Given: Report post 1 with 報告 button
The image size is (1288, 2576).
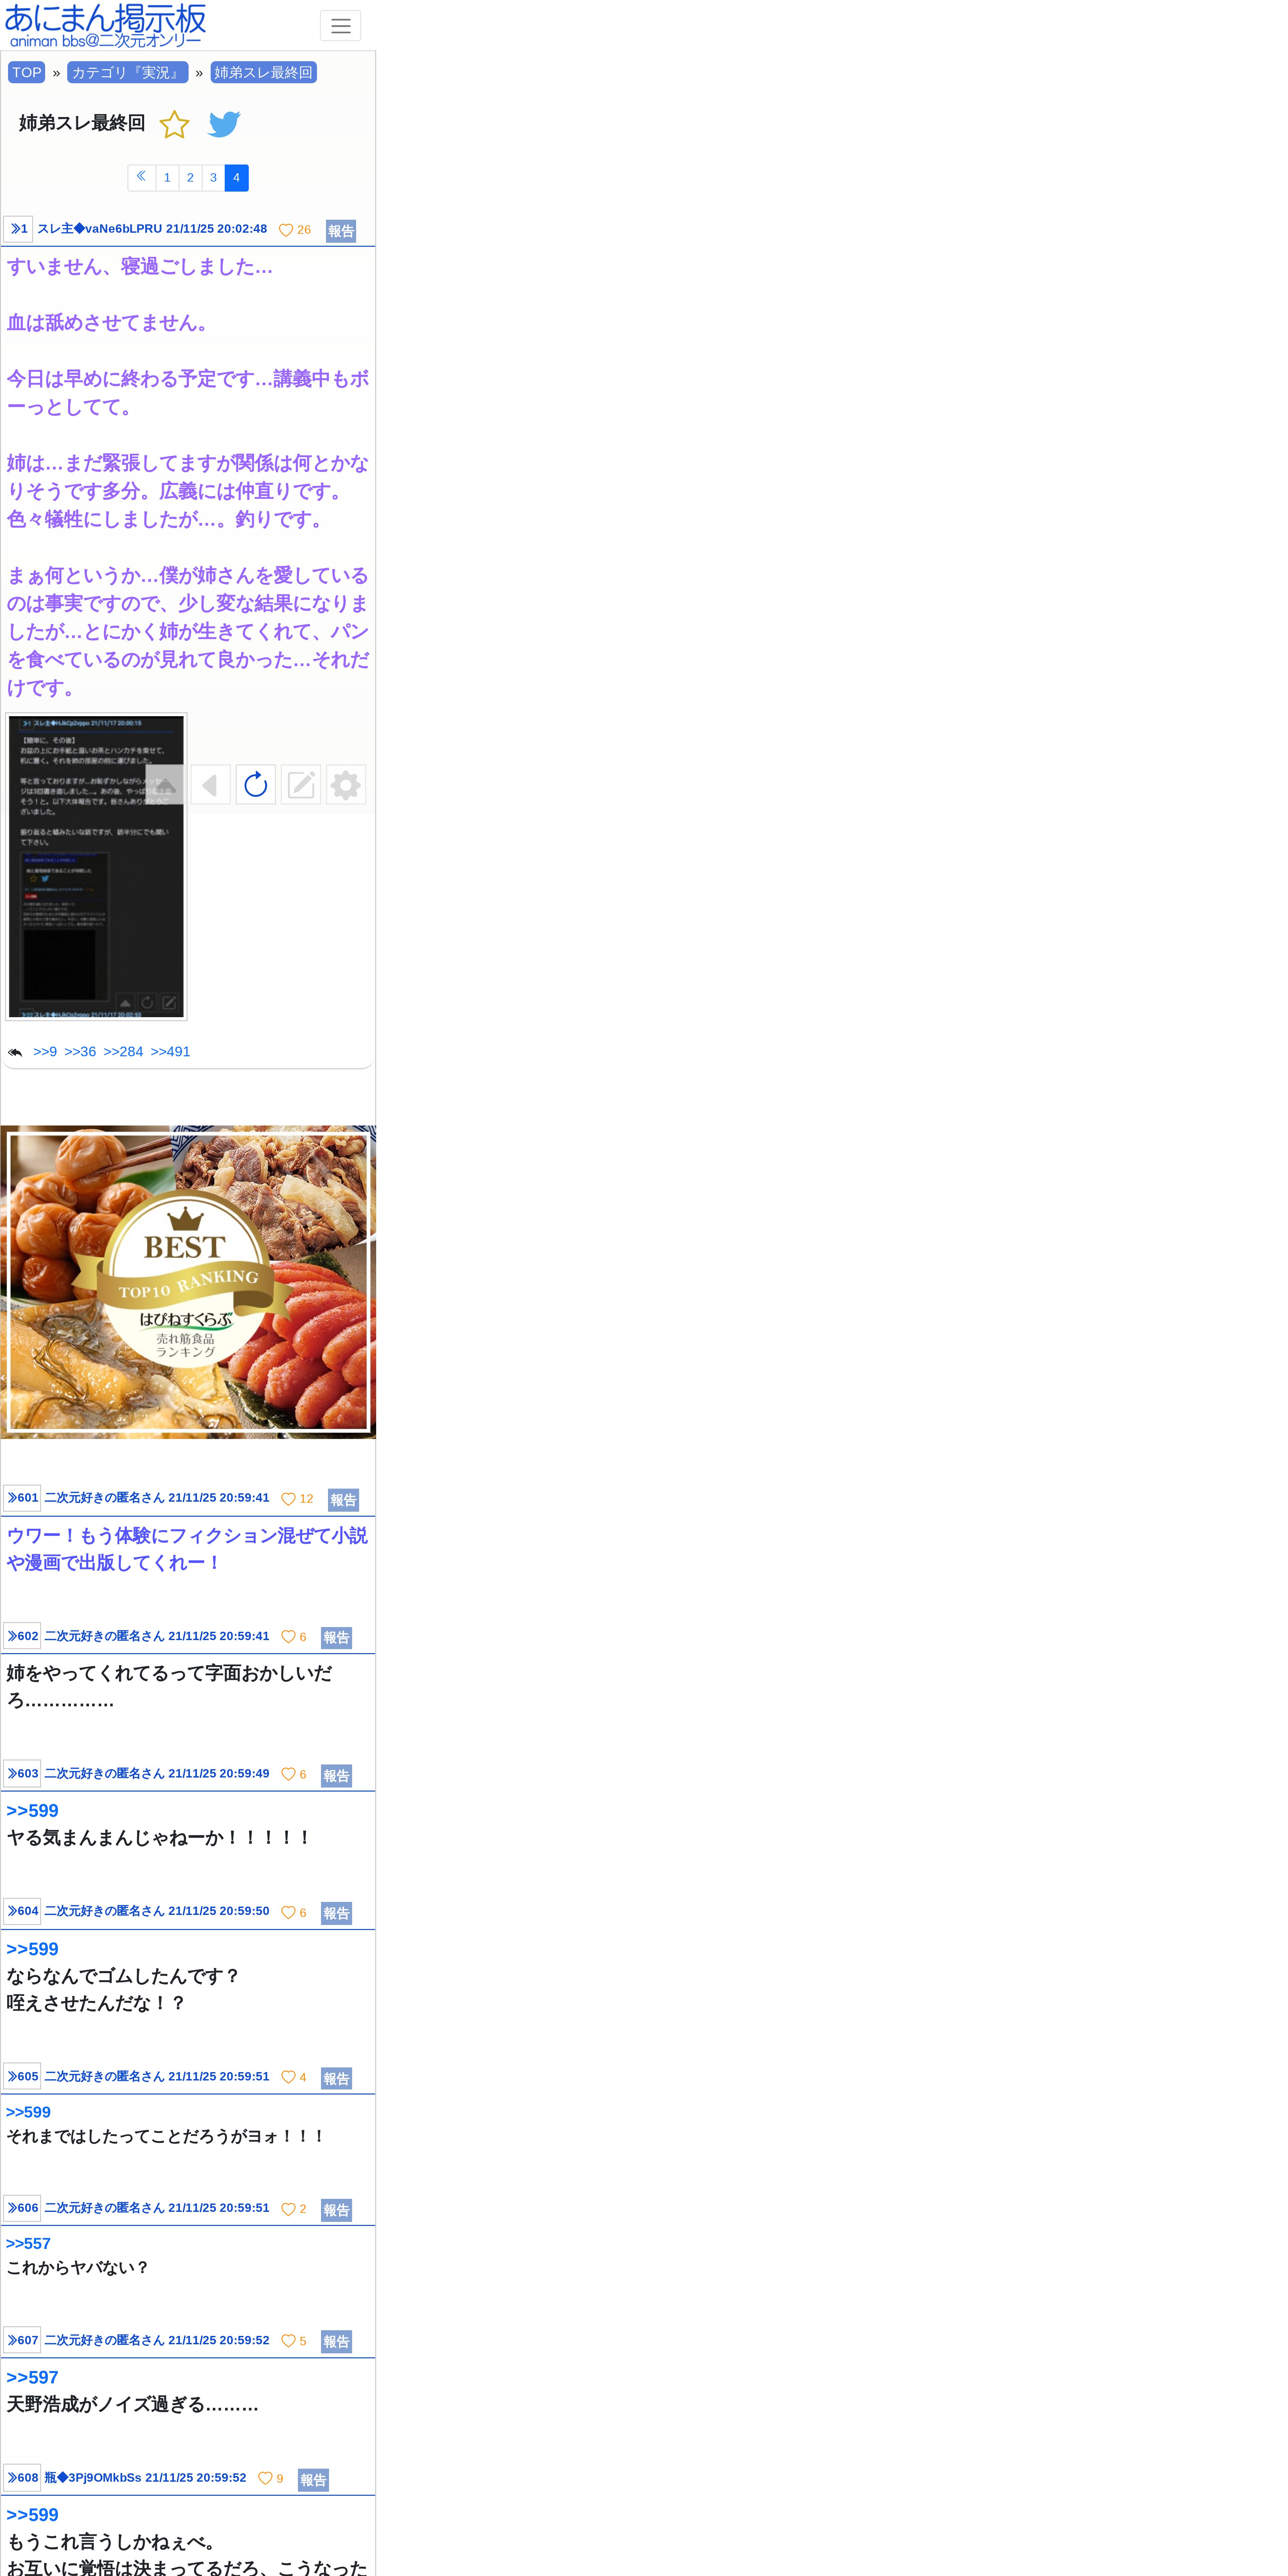Looking at the screenshot, I should click(x=341, y=231).
